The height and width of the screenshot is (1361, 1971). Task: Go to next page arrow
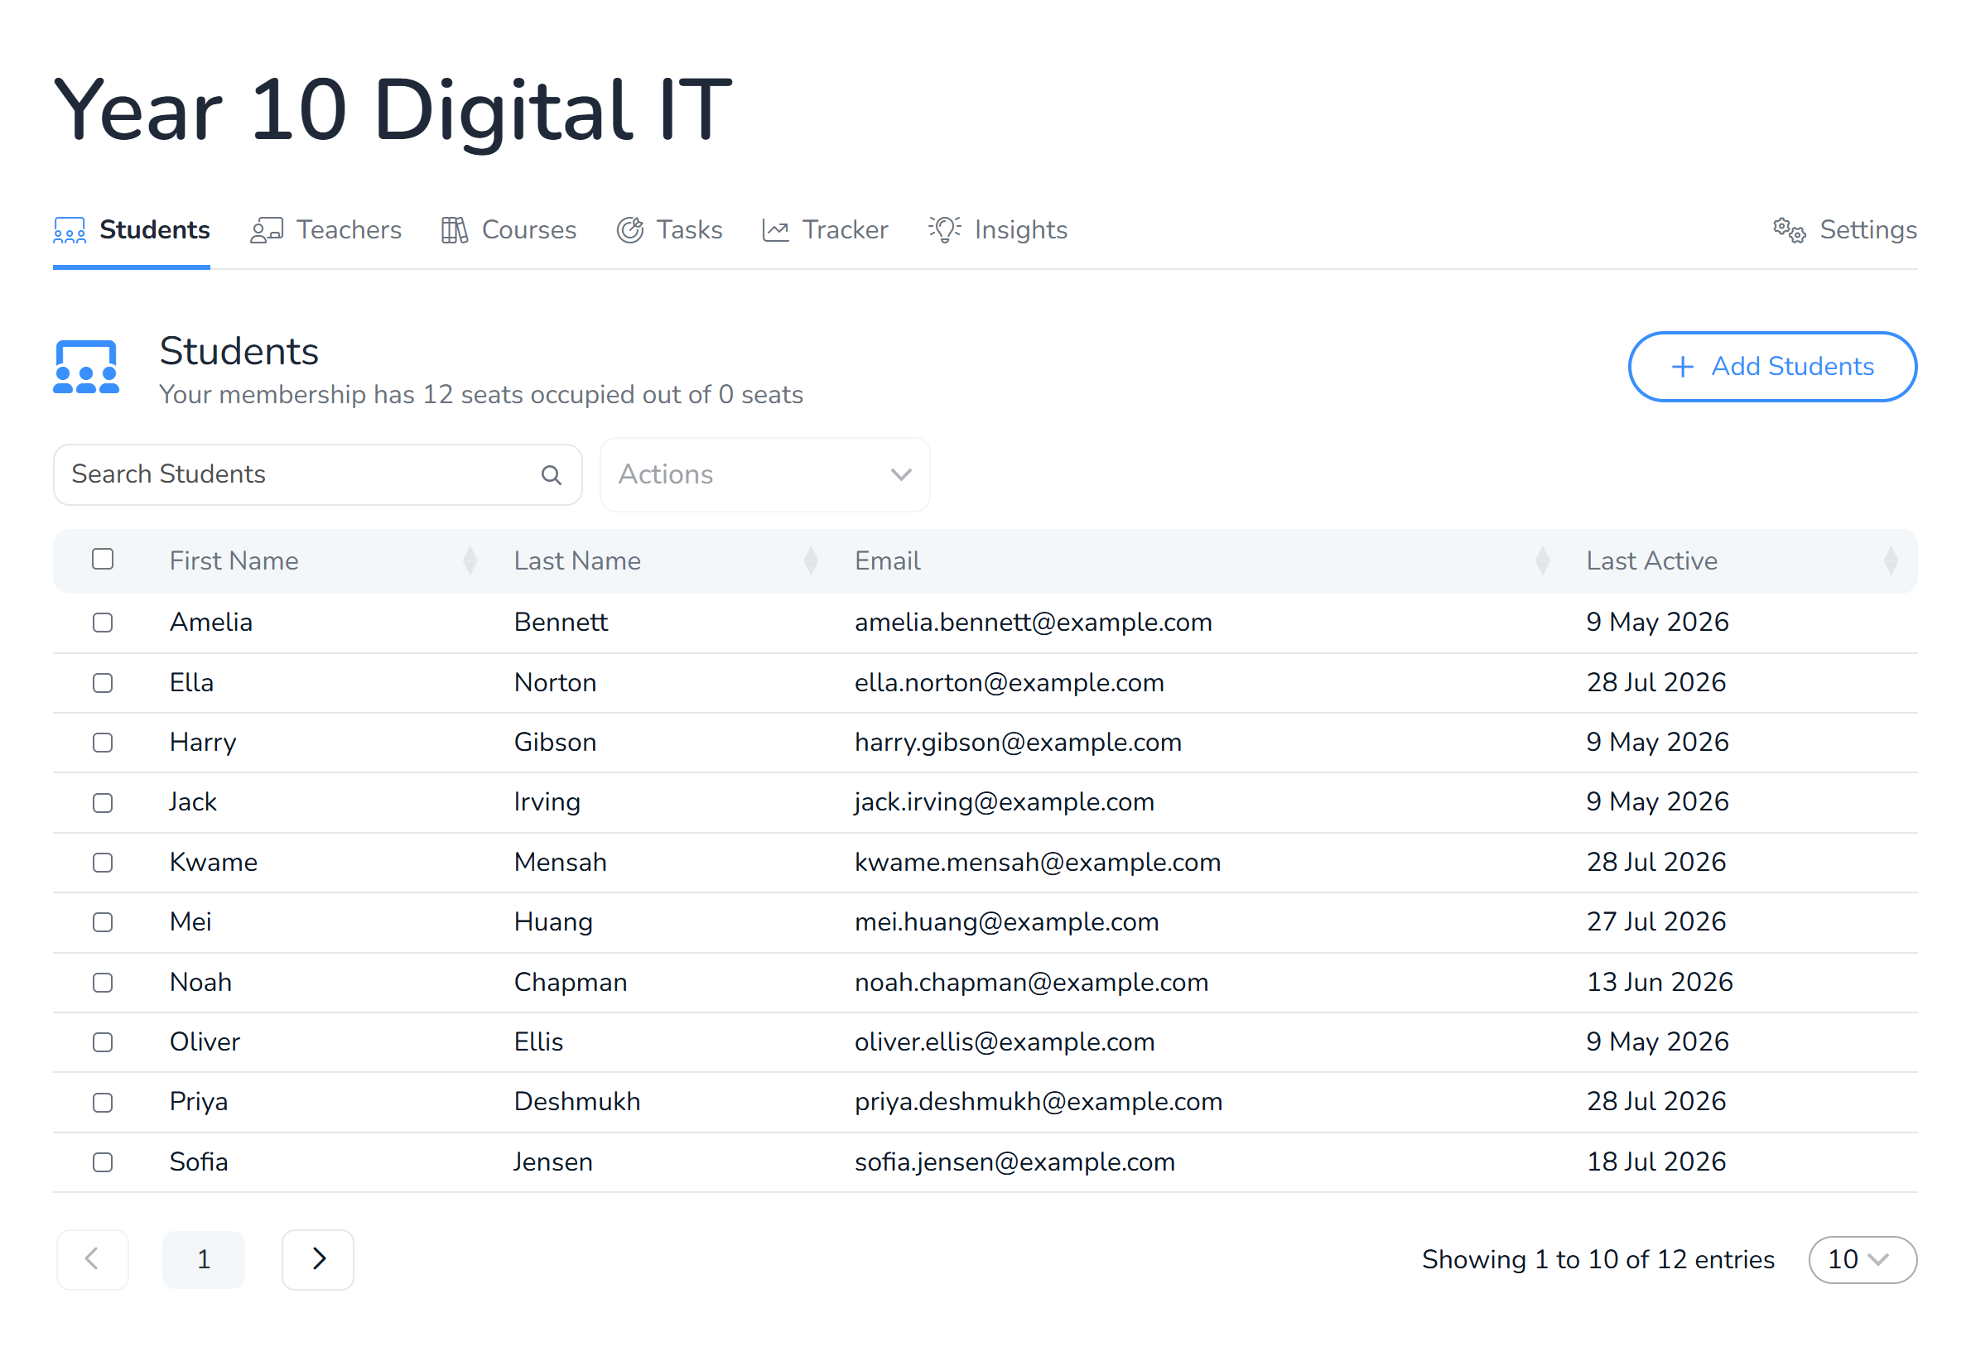click(x=318, y=1259)
